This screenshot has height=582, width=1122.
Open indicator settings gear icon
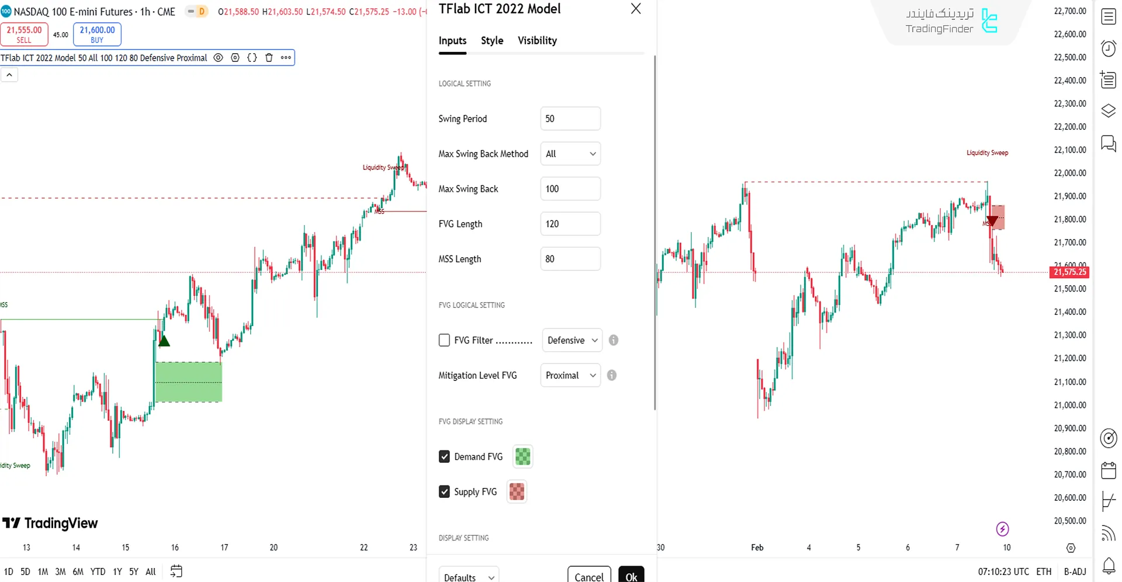coord(235,58)
